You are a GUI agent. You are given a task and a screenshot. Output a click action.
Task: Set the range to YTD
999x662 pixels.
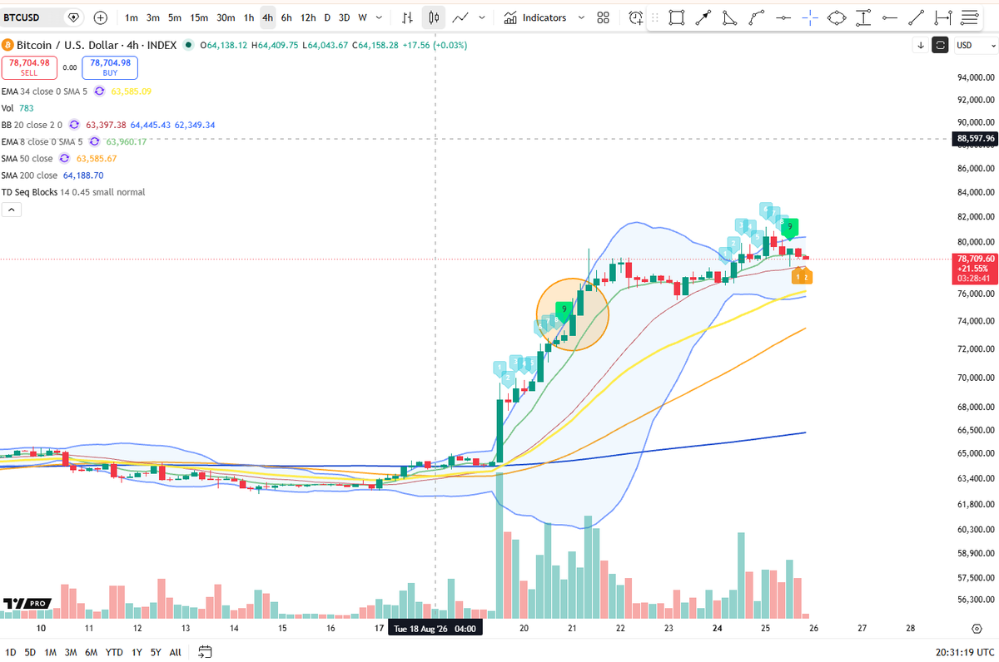pyautogui.click(x=115, y=653)
